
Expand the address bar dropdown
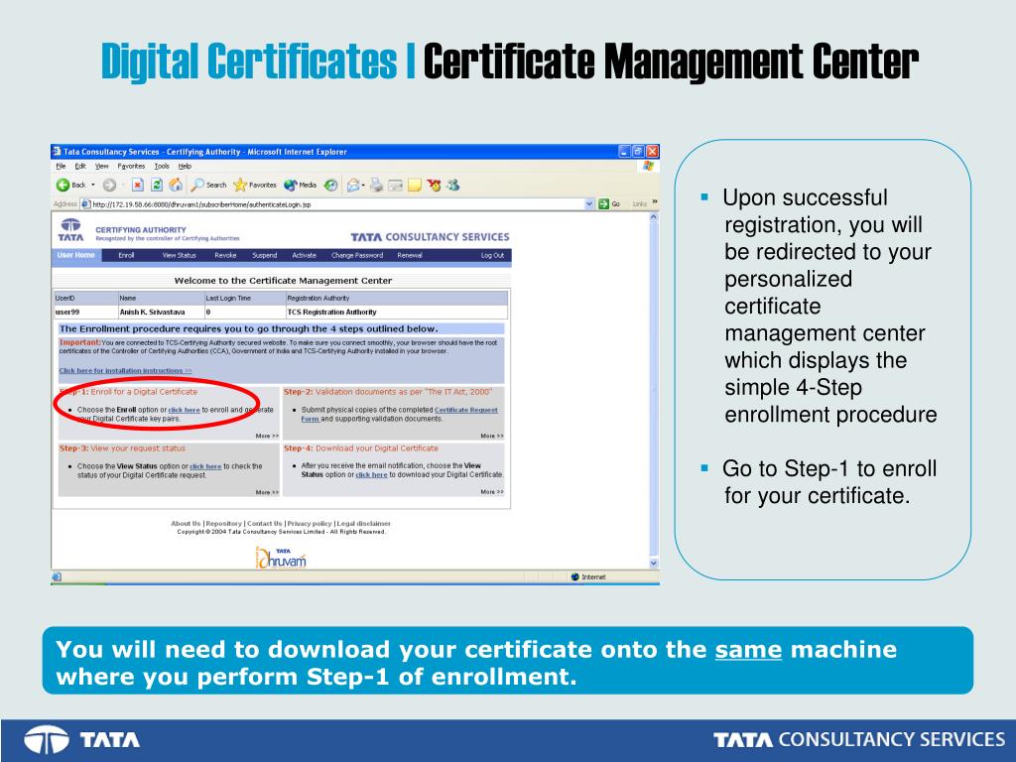point(589,204)
